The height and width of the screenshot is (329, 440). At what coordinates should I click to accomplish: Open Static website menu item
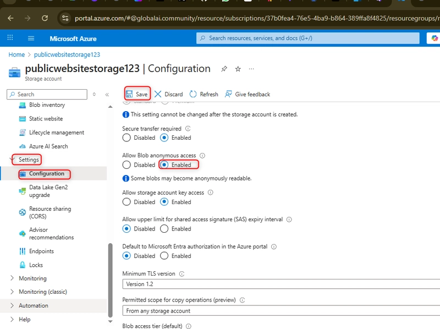(x=46, y=119)
